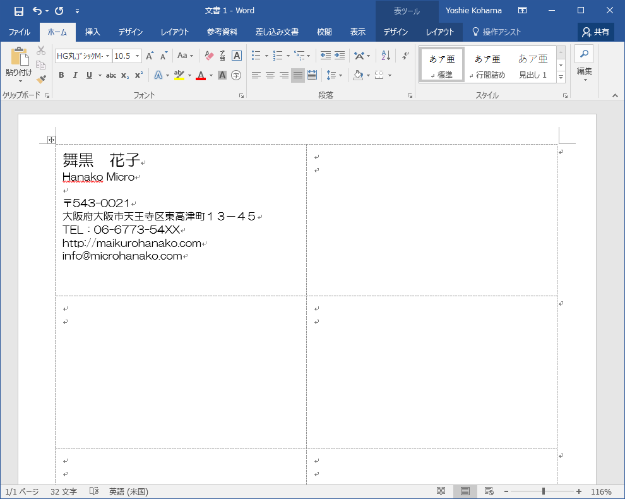
Task: Open the font name dropdown
Action: point(106,56)
